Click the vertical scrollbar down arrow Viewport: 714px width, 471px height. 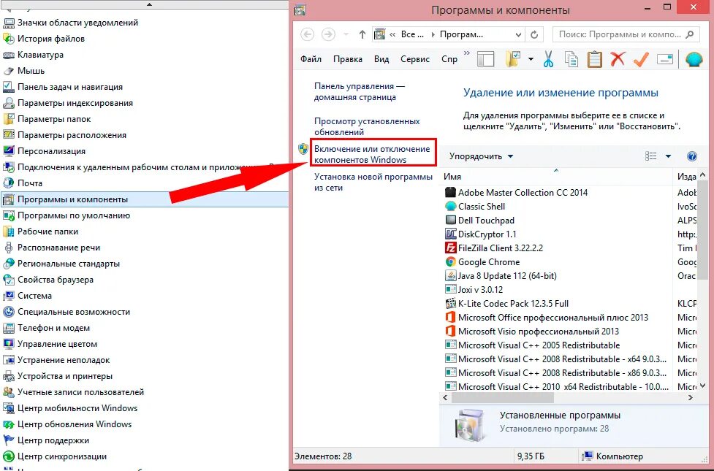[x=702, y=386]
